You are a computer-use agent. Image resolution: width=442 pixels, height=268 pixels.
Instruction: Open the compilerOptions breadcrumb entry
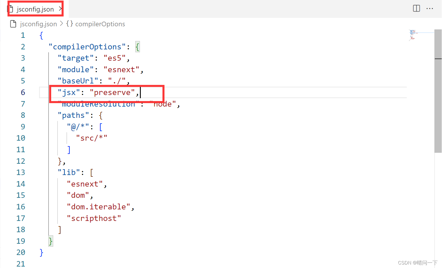100,24
